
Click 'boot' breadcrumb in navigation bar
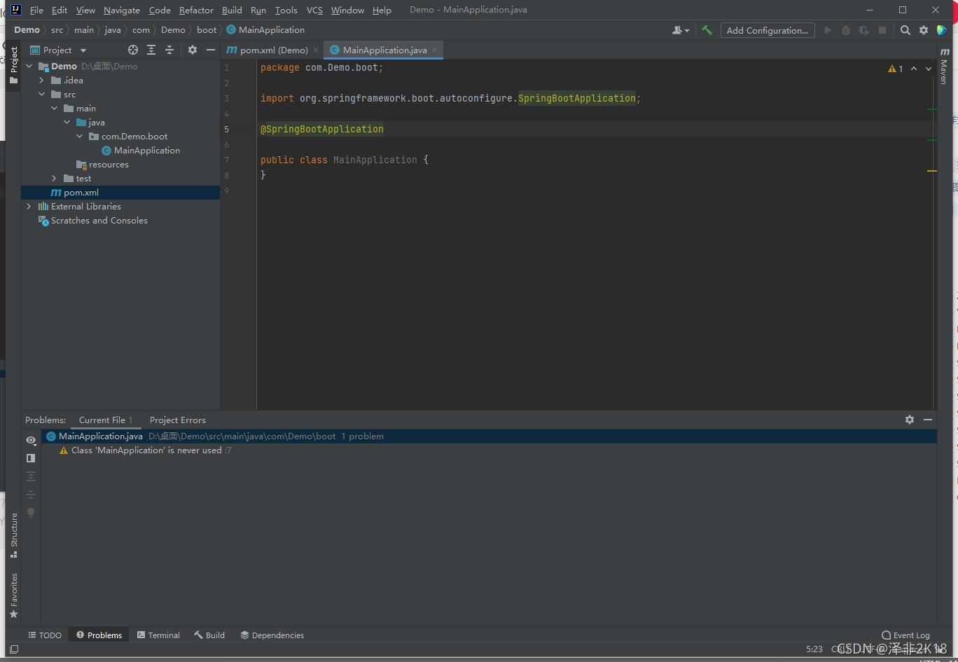tap(207, 30)
